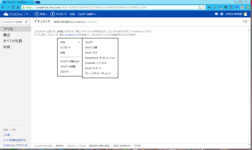Viewport: 252px width, 150px height.
Task: Click the browser back arrow
Action: coord(3,7)
